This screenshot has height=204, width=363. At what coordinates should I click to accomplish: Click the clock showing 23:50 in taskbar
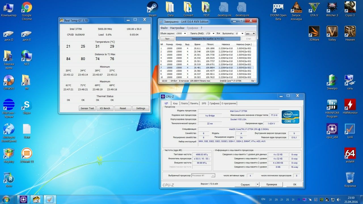pyautogui.click(x=351, y=199)
